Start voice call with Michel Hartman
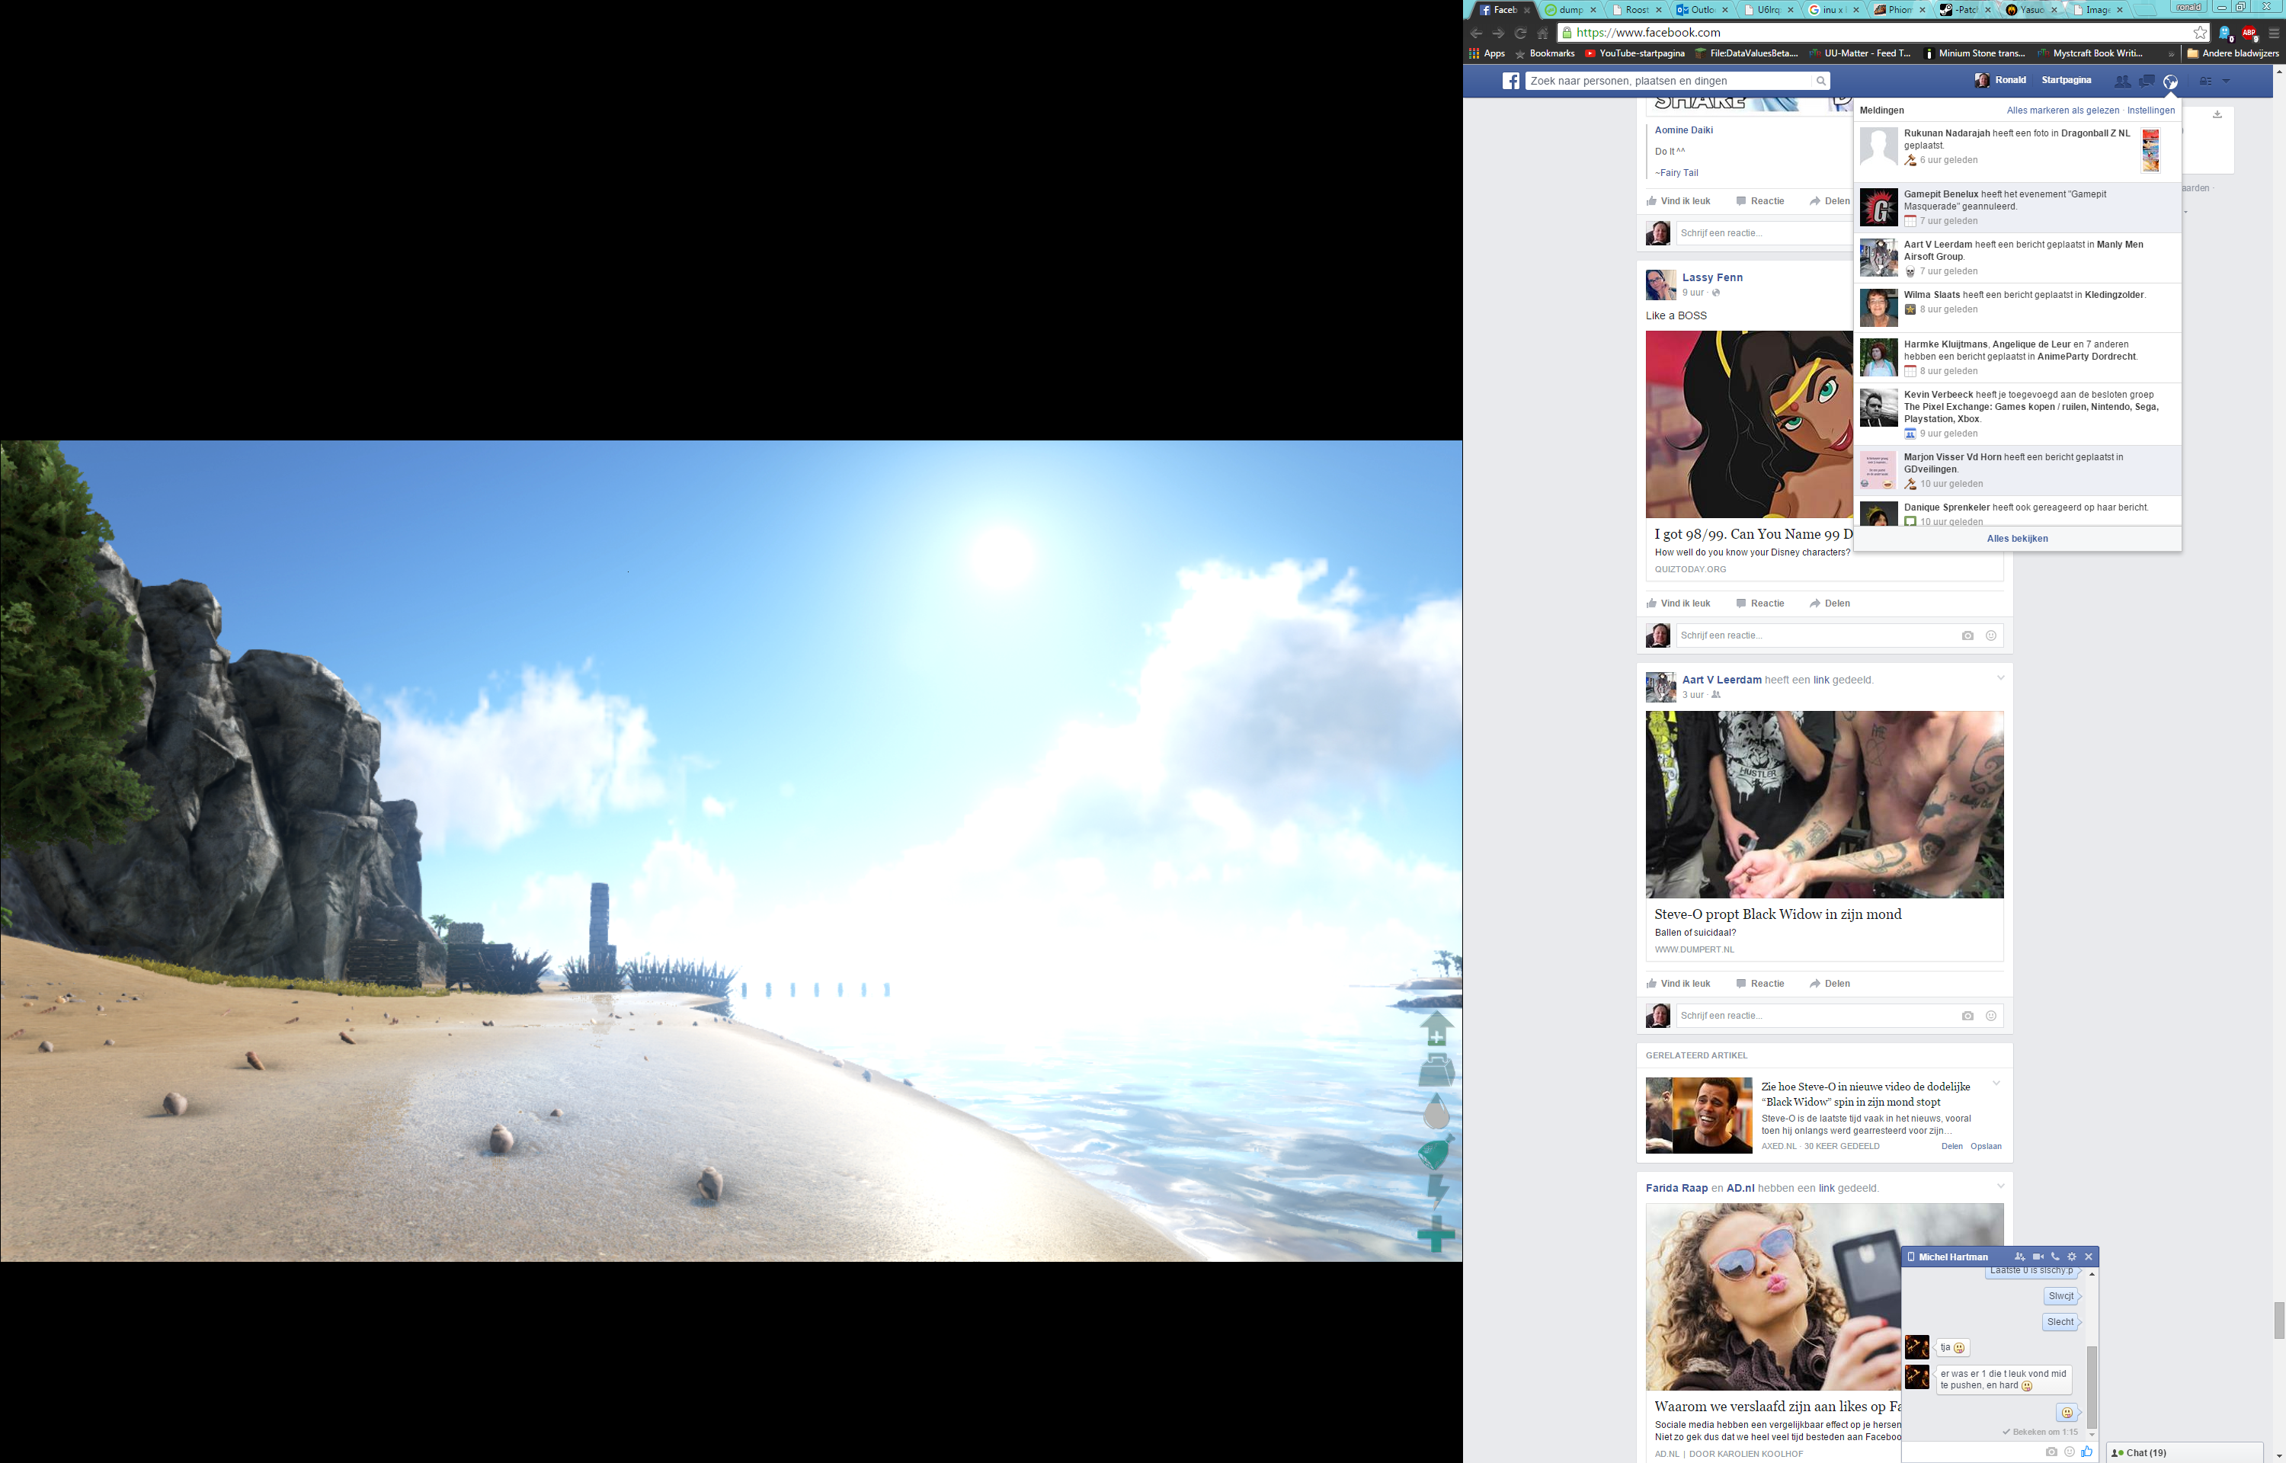The height and width of the screenshot is (1463, 2286). (2054, 1257)
